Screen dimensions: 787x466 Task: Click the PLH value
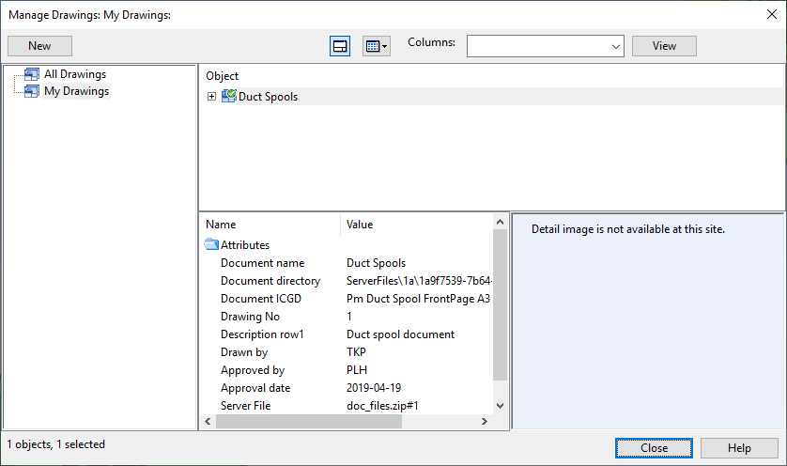[x=357, y=370]
